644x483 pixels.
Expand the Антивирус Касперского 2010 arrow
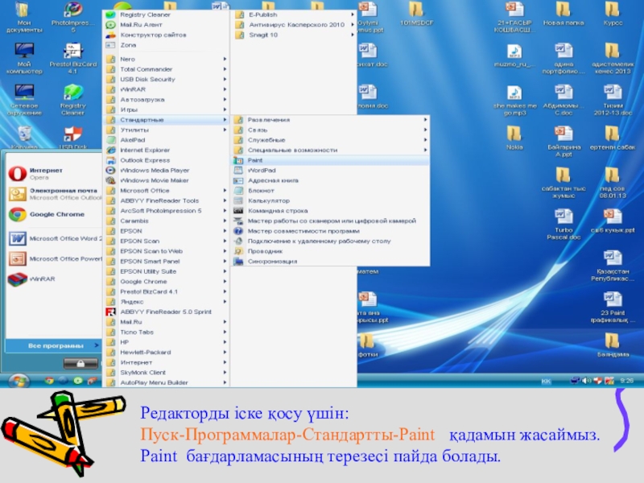coord(353,25)
